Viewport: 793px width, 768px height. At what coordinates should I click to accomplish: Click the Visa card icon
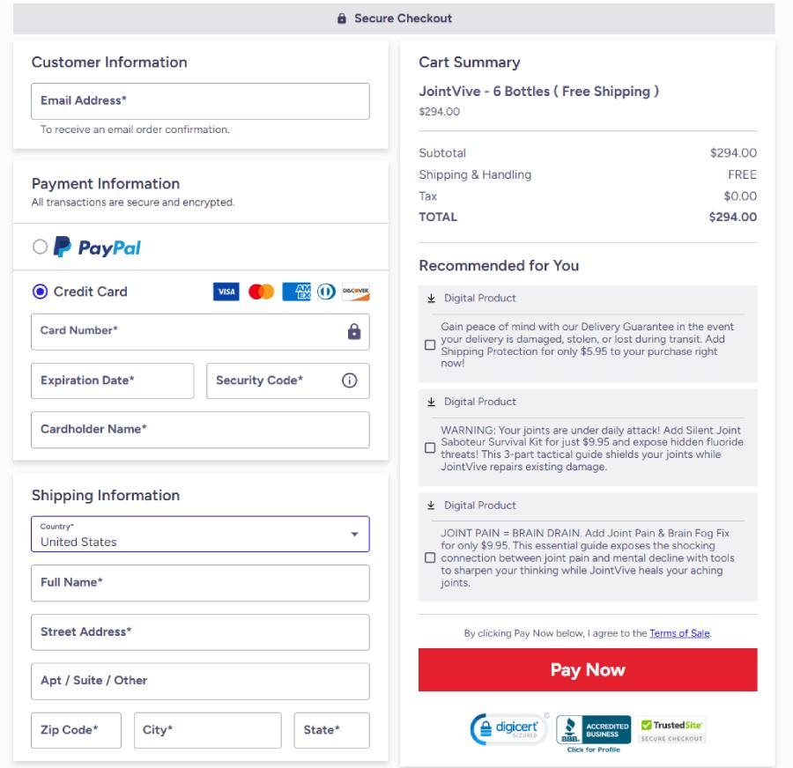(x=226, y=292)
